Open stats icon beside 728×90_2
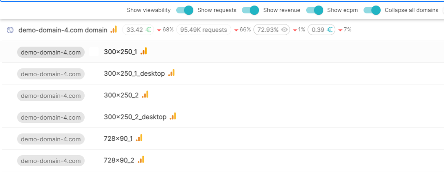444x175 pixels. point(141,160)
